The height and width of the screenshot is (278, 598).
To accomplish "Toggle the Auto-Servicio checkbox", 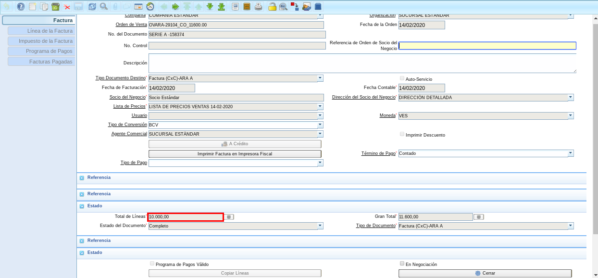I will [402, 78].
